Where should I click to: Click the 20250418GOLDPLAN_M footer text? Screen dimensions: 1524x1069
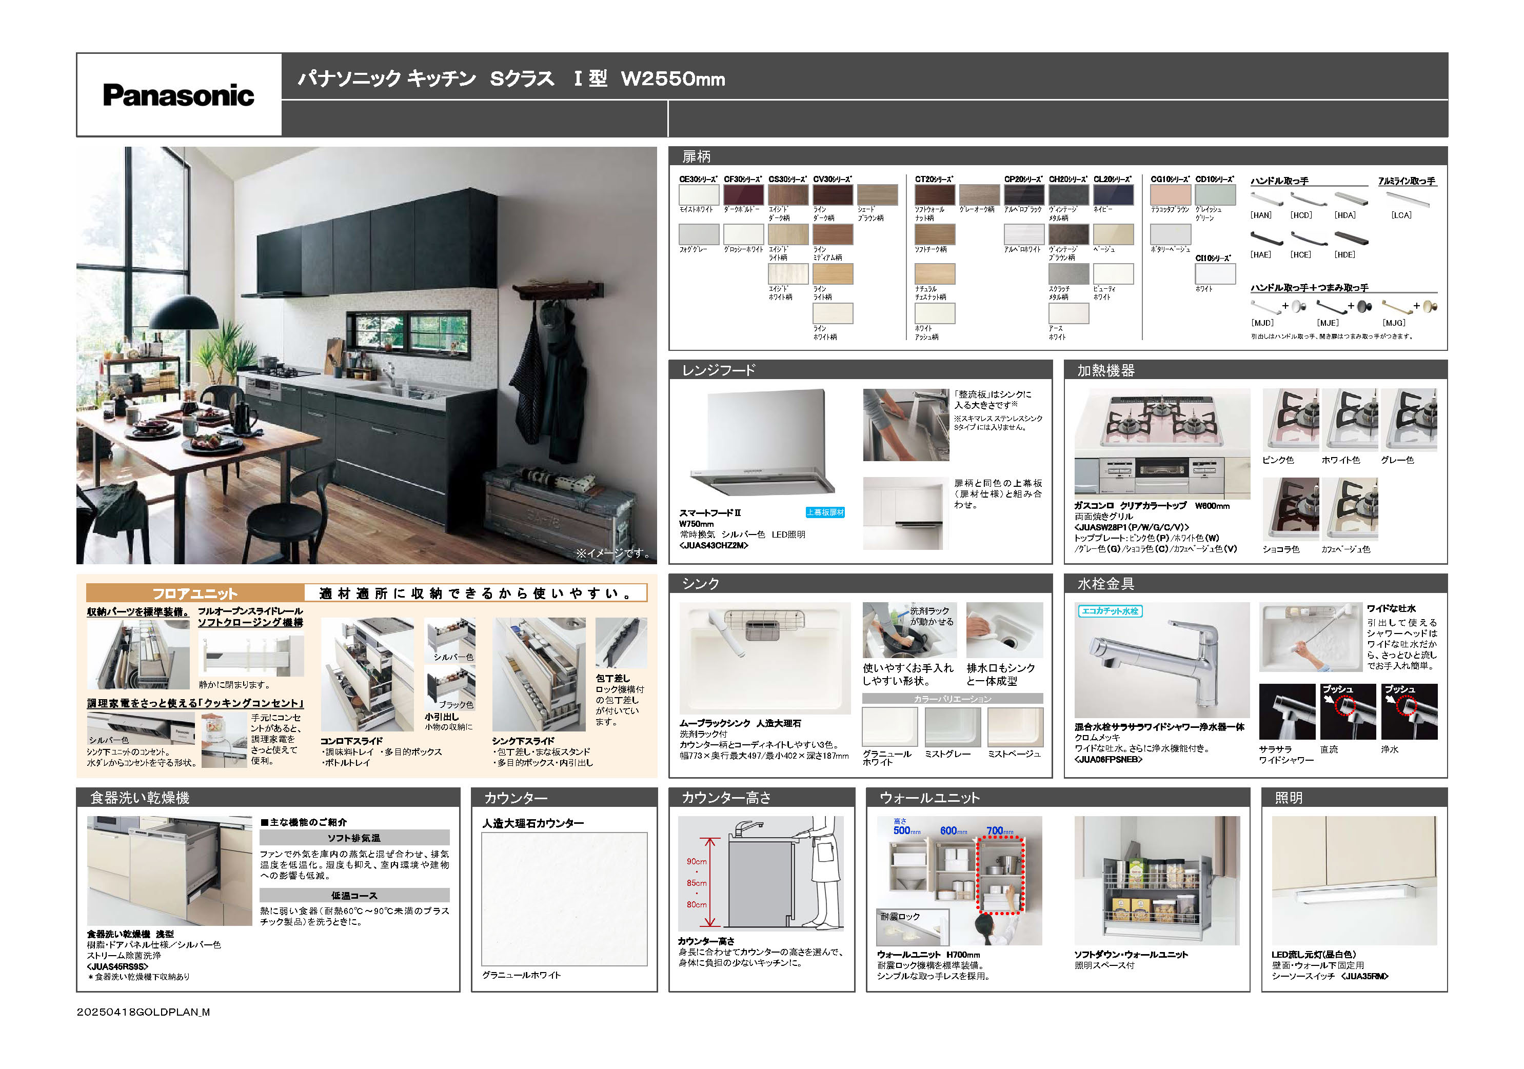[x=144, y=1012]
